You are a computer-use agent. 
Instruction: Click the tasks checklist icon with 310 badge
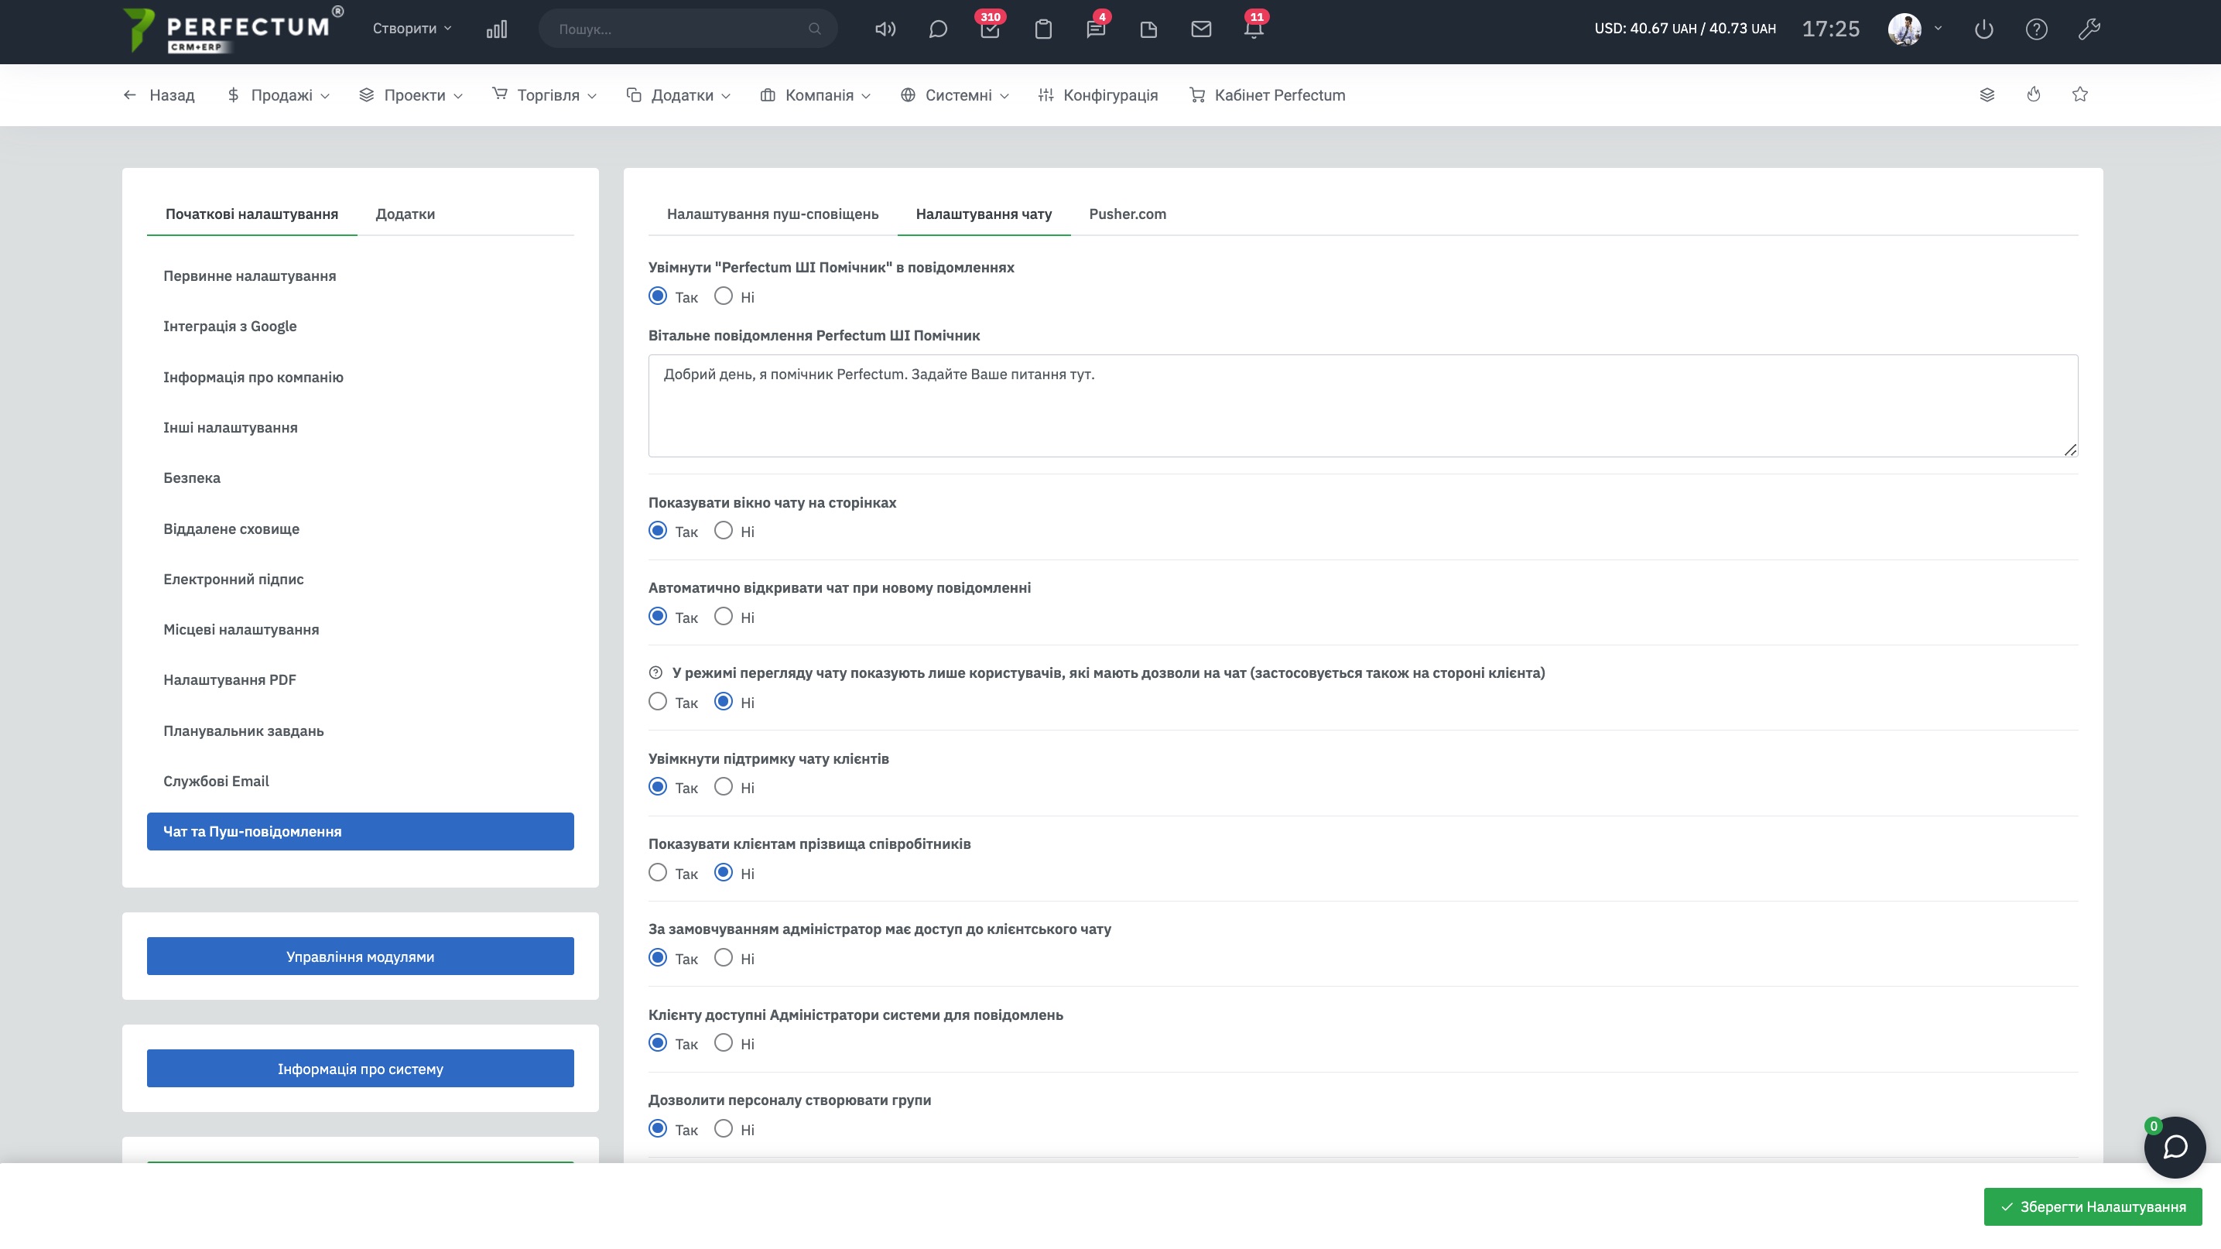tap(990, 29)
